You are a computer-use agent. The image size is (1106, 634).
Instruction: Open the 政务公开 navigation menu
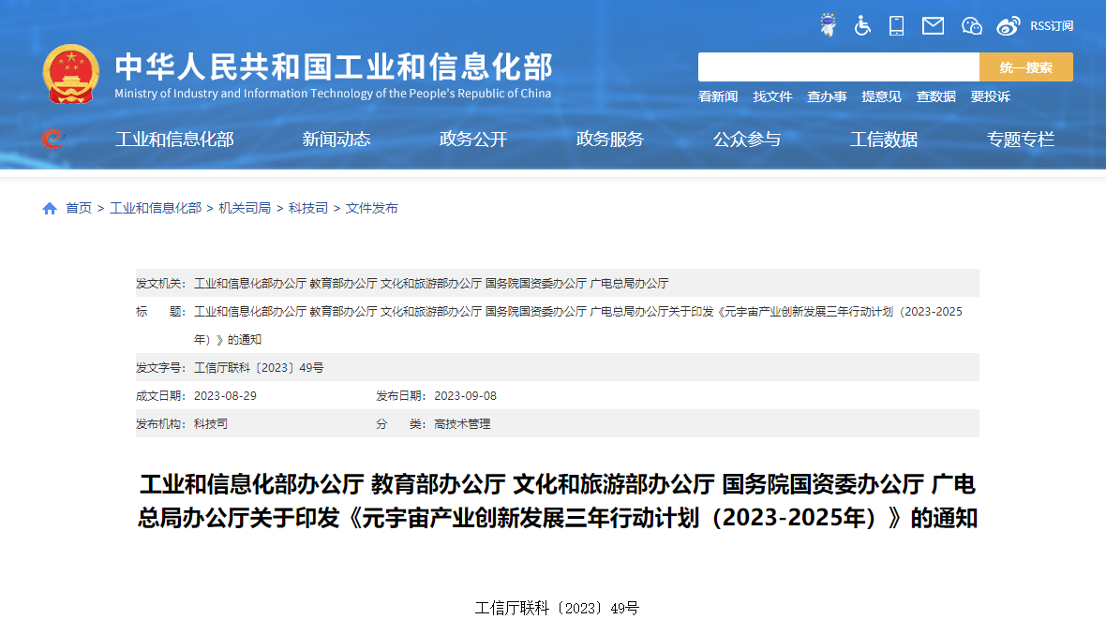click(x=472, y=140)
